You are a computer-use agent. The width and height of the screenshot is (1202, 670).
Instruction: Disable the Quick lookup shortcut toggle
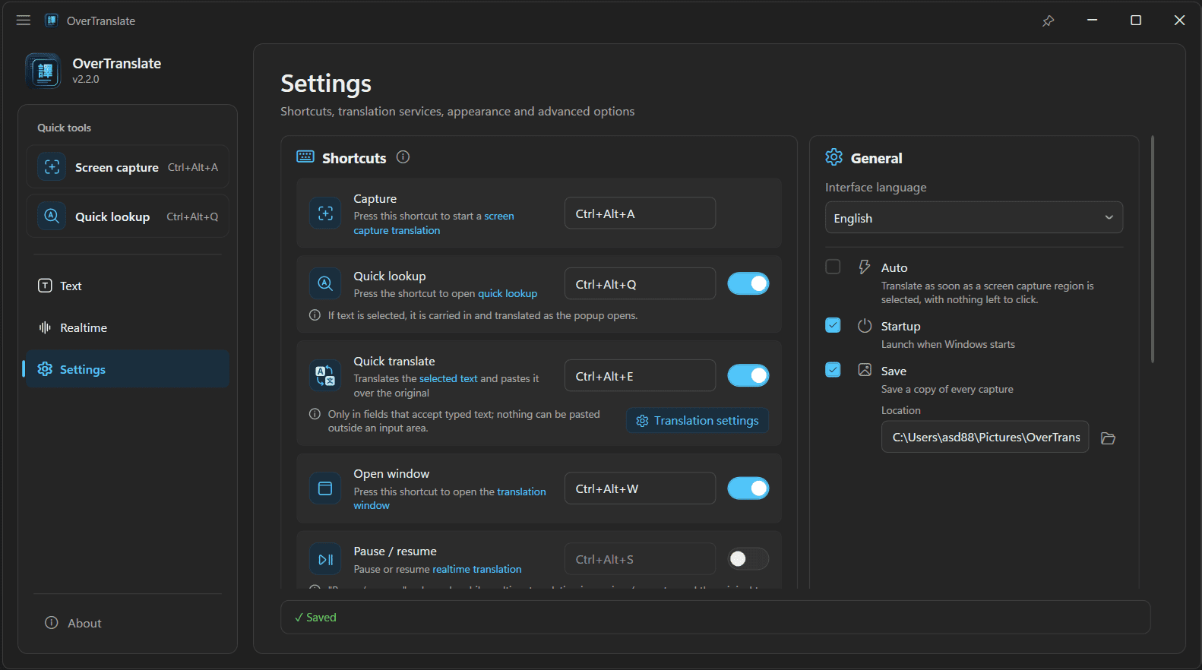coord(748,283)
